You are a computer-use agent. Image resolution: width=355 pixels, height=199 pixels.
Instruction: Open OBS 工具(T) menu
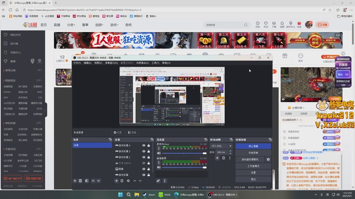pyautogui.click(x=155, y=63)
